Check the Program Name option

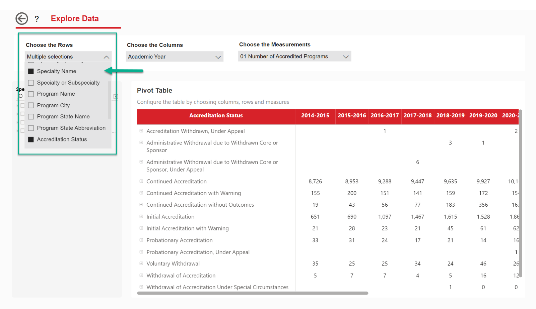[31, 94]
